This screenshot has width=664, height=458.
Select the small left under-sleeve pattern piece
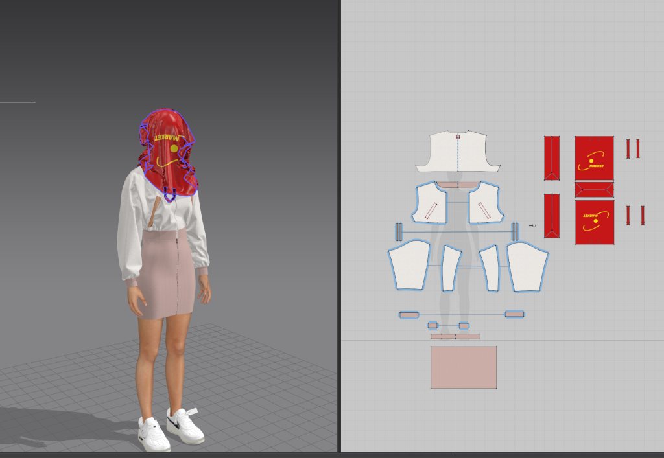tap(451, 269)
